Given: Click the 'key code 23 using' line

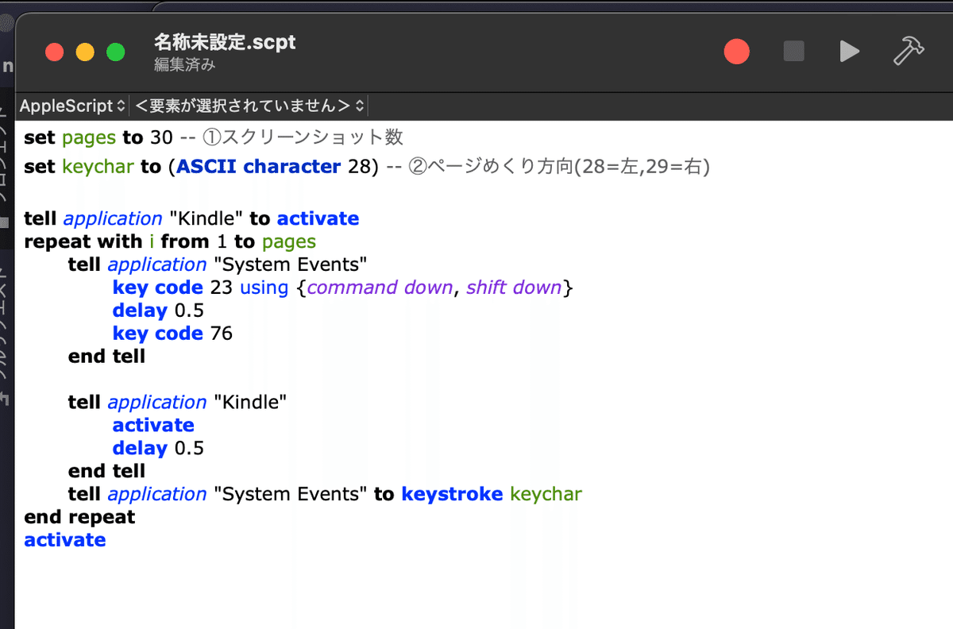Looking at the screenshot, I should tap(342, 287).
